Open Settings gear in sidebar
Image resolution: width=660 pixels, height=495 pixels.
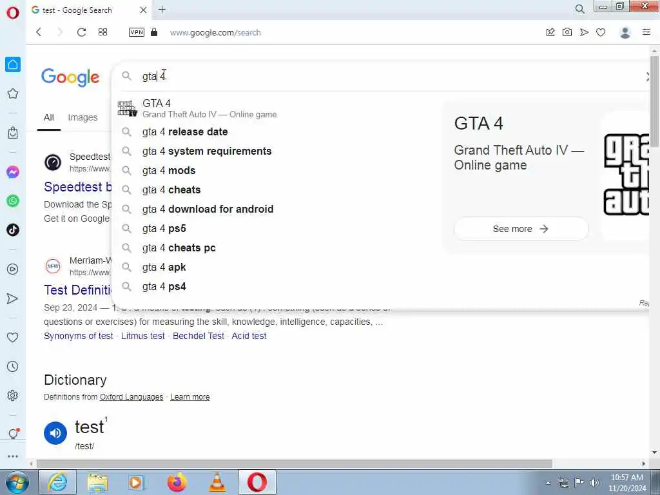click(13, 395)
